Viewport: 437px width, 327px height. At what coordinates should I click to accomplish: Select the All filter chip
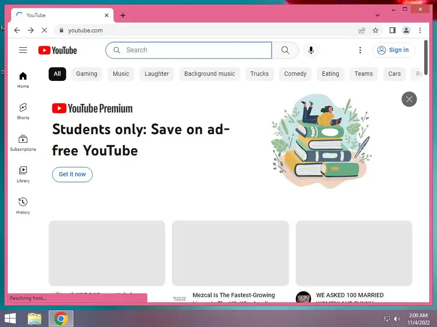coord(57,74)
